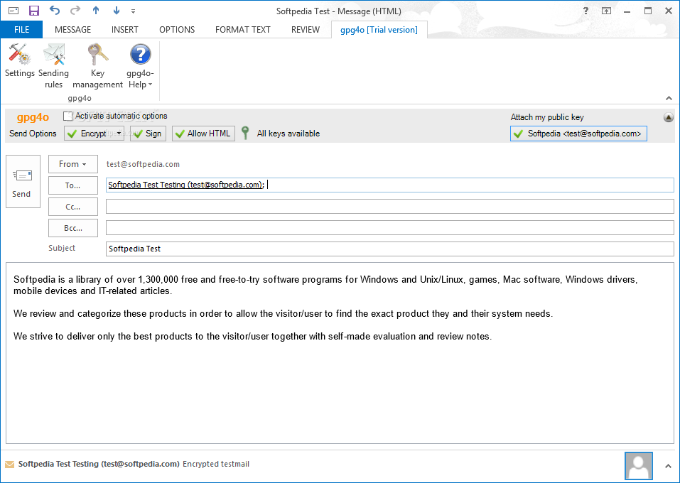Image resolution: width=680 pixels, height=483 pixels.
Task: Open gpg4o-Help dropdown menu
Action: pos(140,66)
